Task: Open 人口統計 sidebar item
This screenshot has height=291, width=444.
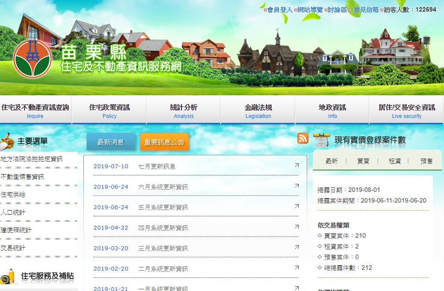Action: click(13, 212)
